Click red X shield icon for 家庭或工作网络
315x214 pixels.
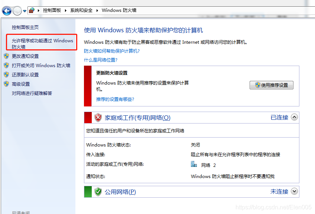pyautogui.click(x=98, y=118)
